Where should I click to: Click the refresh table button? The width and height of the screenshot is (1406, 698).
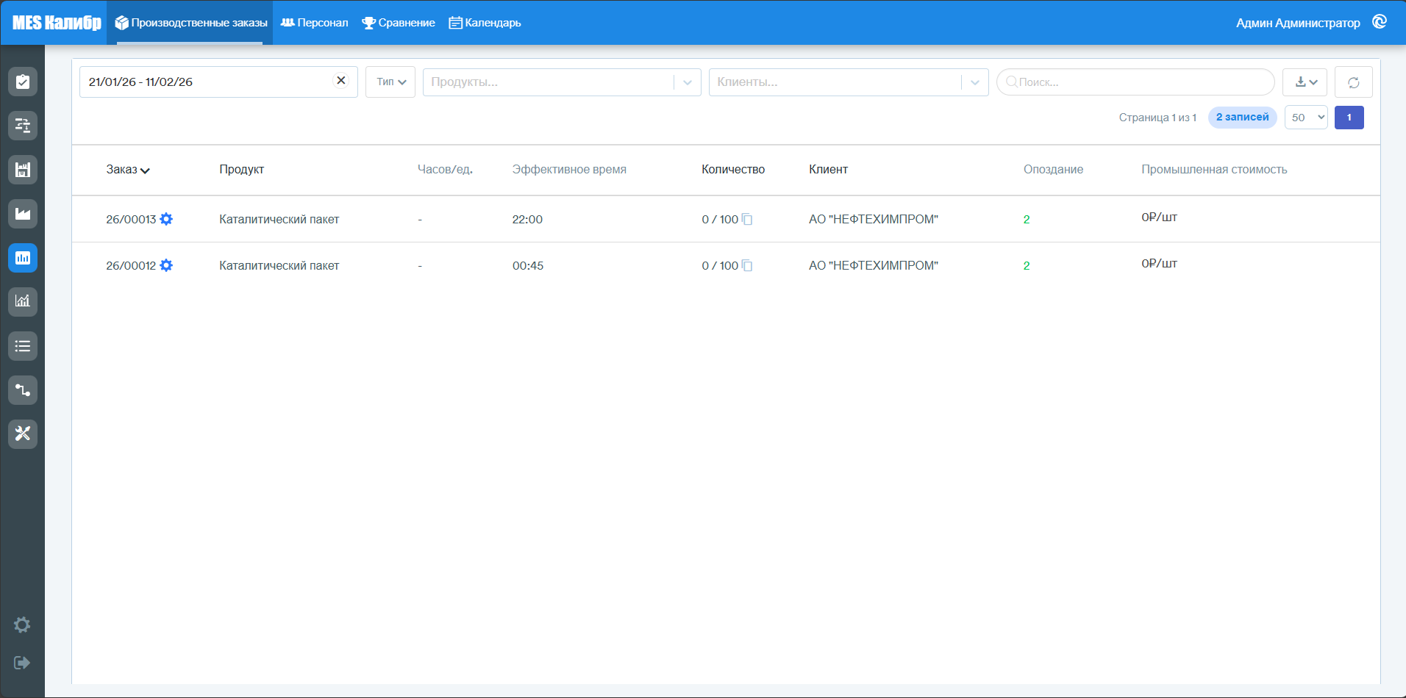click(x=1353, y=82)
